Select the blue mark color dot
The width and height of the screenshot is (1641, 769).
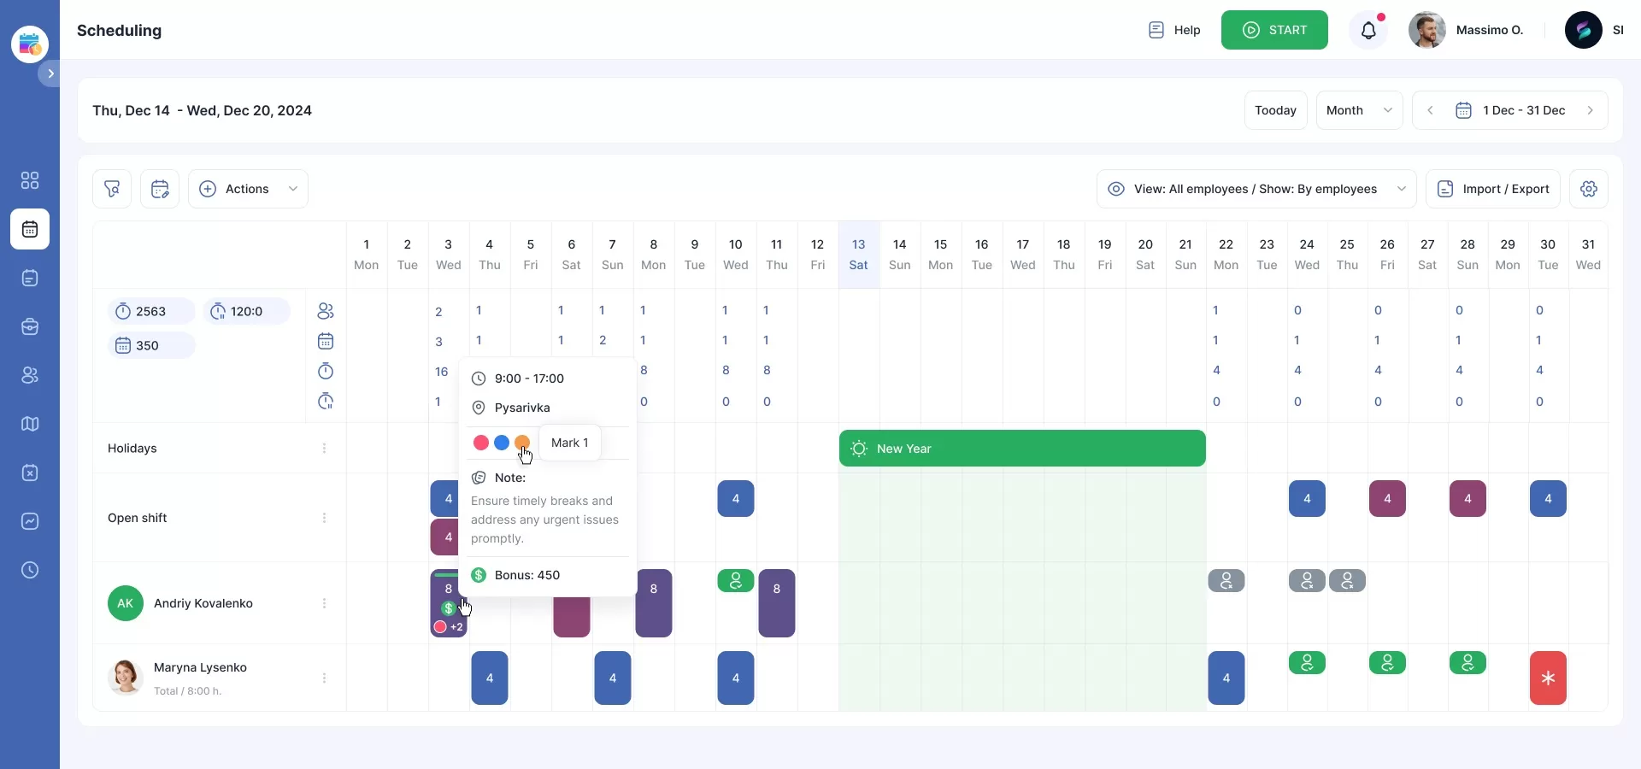(x=502, y=443)
